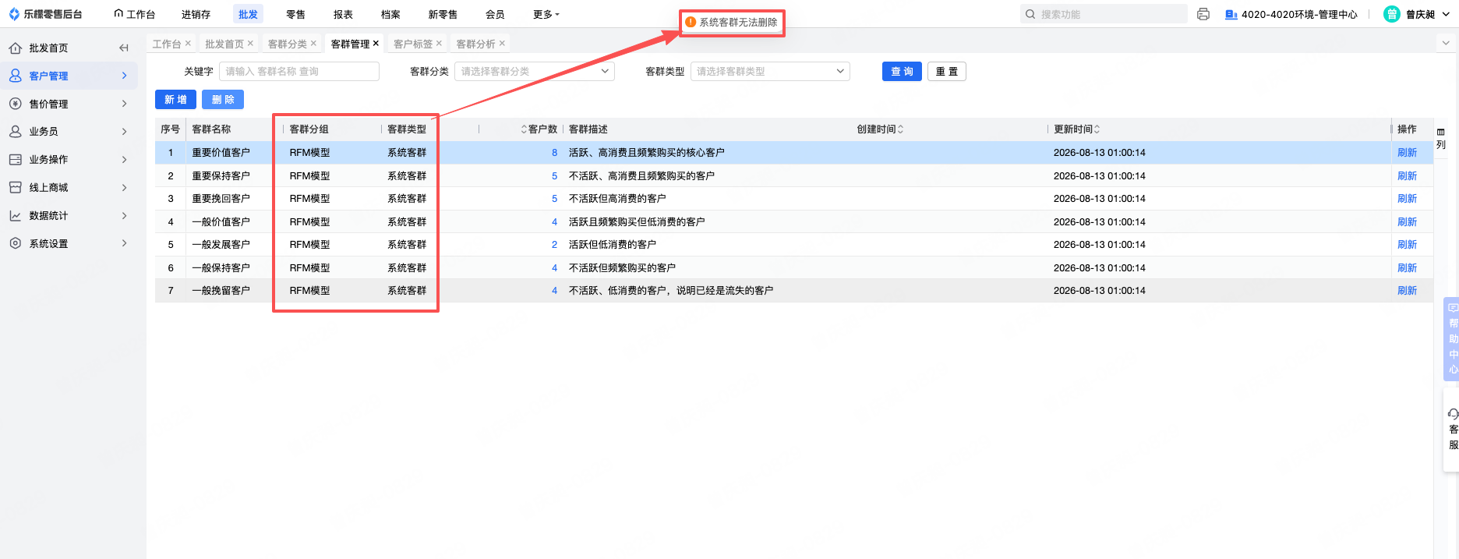Open the 进销存 top menu
The width and height of the screenshot is (1459, 559).
[x=196, y=14]
